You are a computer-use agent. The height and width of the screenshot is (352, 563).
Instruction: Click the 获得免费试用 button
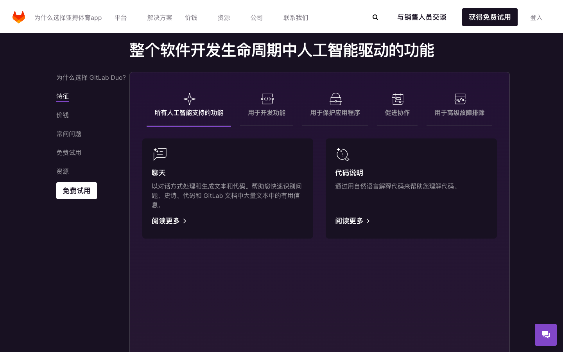[x=490, y=17]
